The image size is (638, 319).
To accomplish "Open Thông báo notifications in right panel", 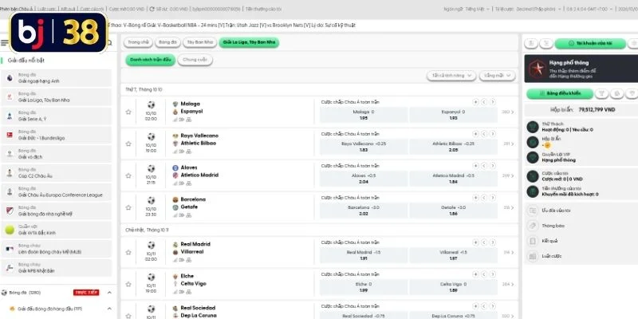I will coord(581,226).
